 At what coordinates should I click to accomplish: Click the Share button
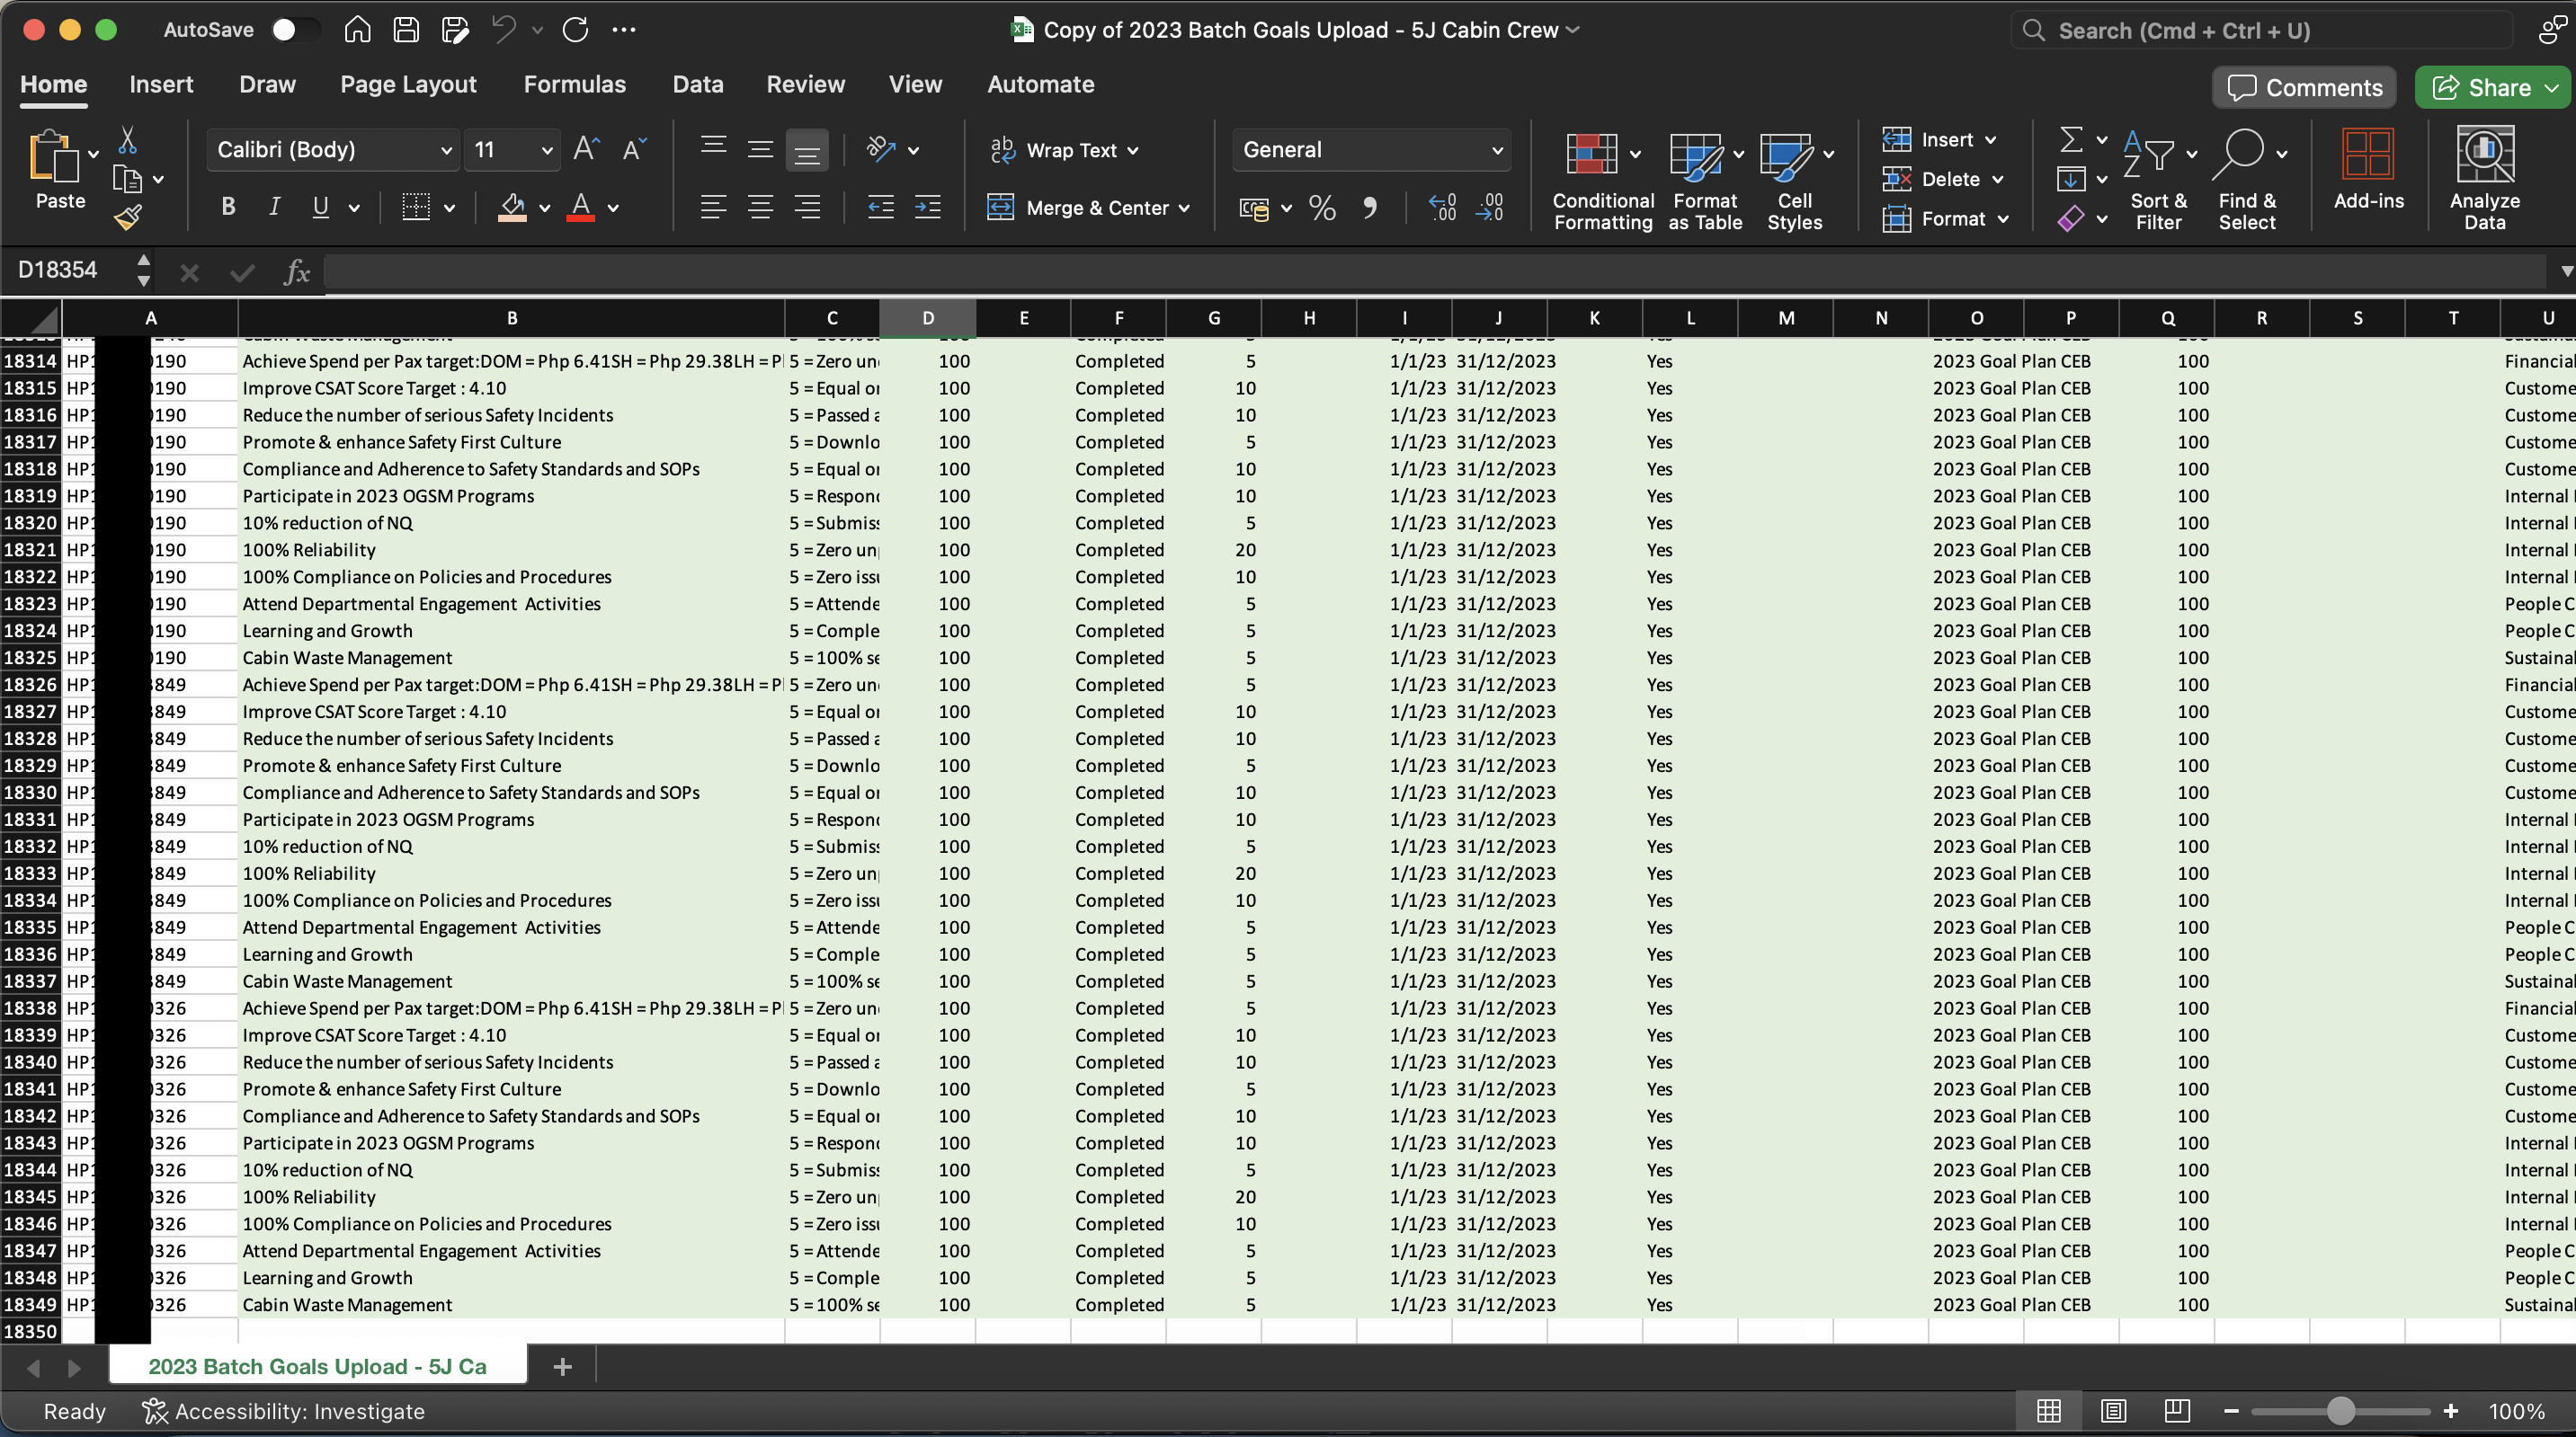pyautogui.click(x=2482, y=88)
